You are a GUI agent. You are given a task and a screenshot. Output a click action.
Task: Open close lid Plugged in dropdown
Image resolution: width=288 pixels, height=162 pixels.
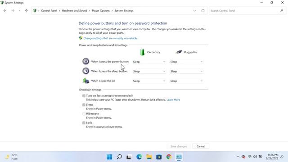(x=186, y=81)
